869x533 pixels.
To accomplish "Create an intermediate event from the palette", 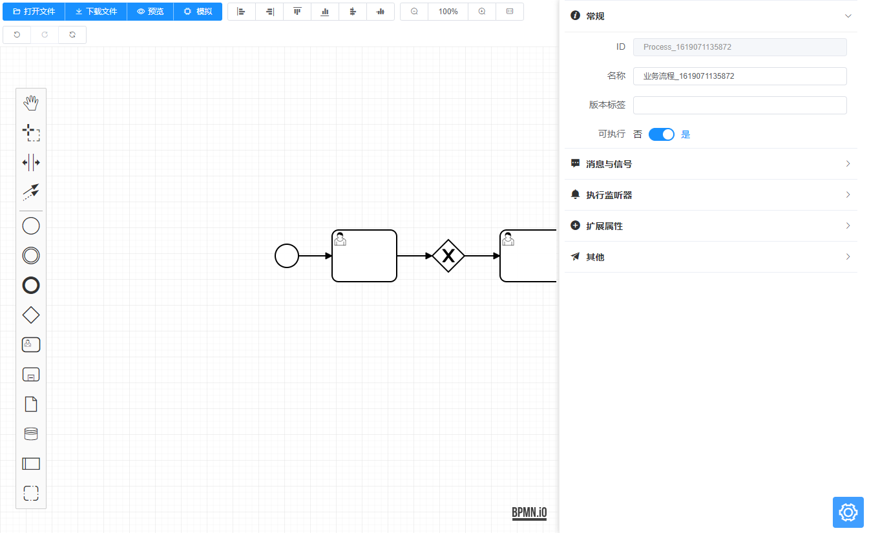I will 31,256.
